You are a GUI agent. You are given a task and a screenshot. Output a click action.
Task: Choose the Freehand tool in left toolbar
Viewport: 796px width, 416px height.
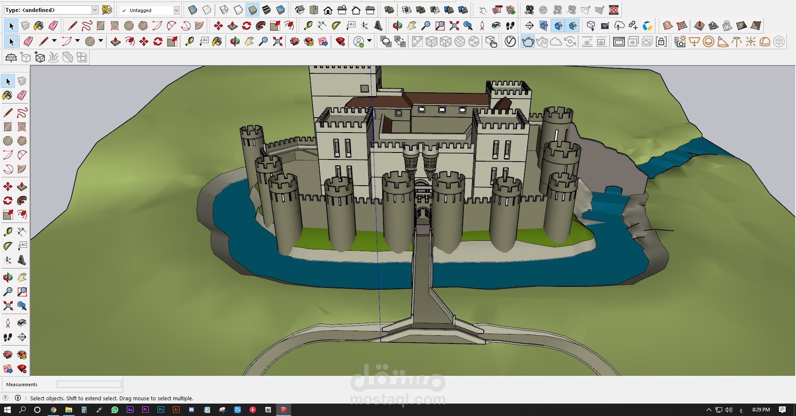pos(22,112)
